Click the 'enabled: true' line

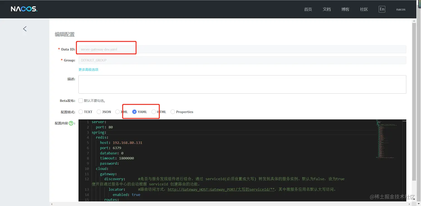click(x=126, y=195)
